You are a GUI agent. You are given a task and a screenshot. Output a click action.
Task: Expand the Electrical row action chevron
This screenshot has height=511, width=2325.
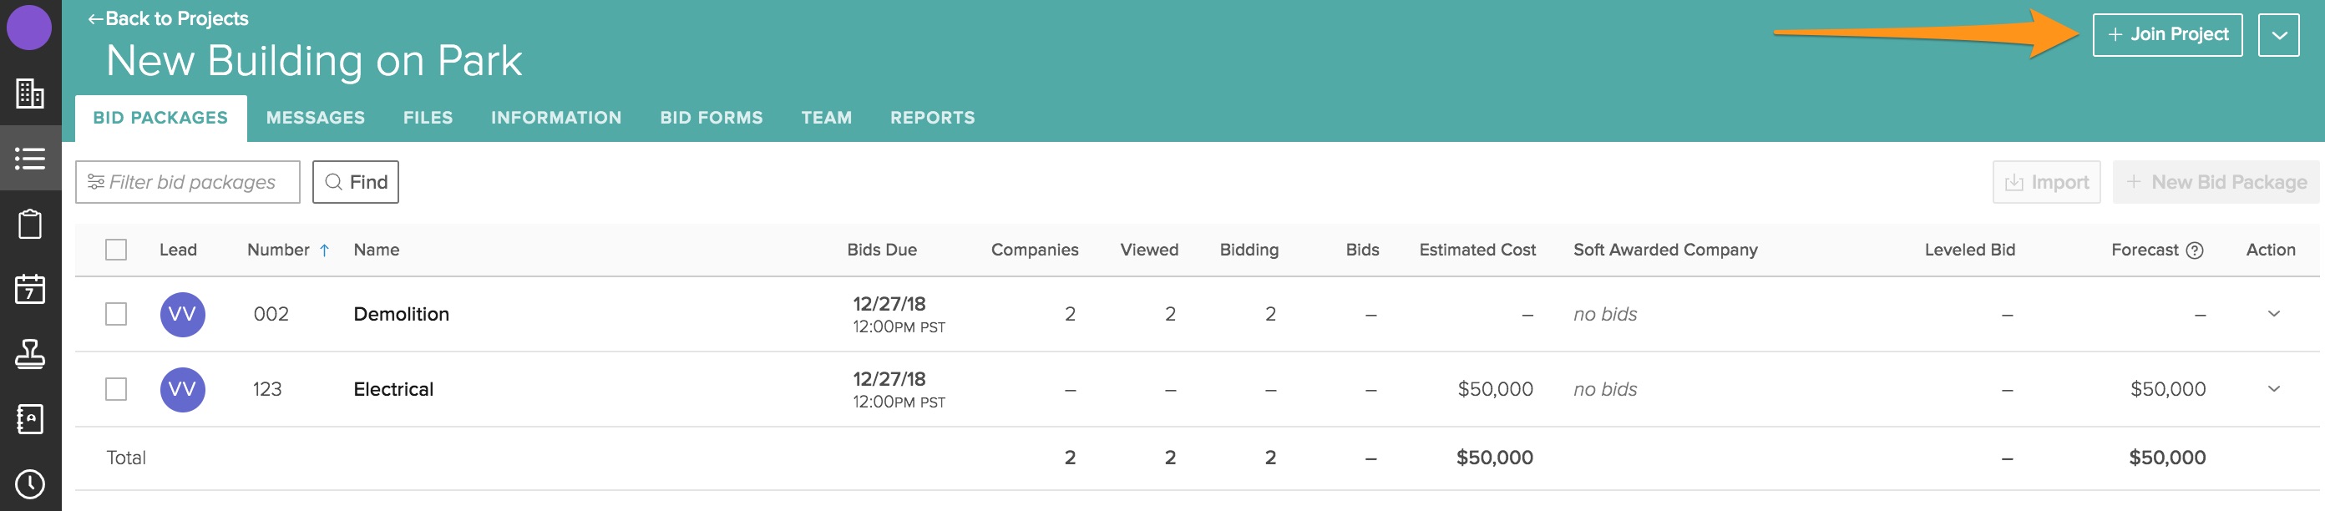2272,389
